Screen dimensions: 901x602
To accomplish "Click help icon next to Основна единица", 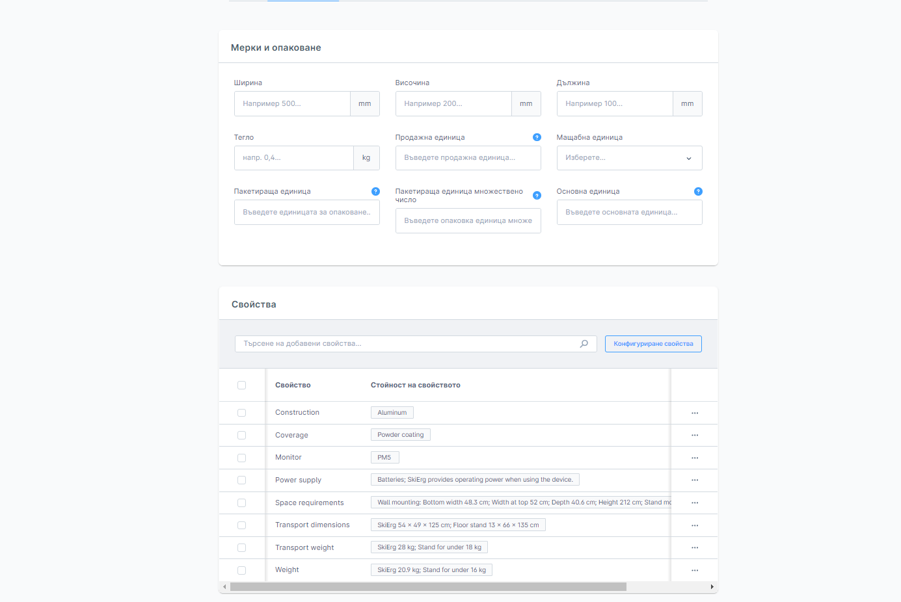I will [x=698, y=191].
